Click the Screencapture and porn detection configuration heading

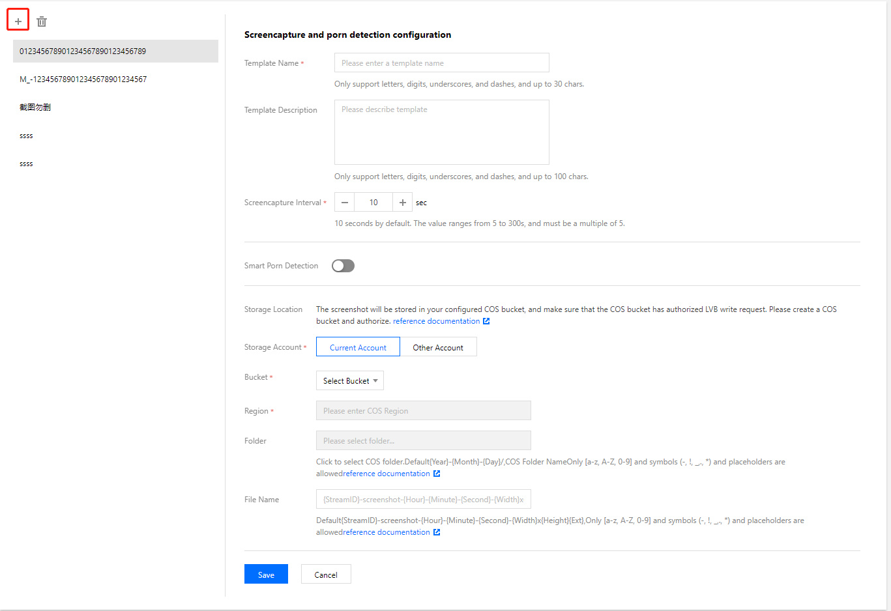[347, 35]
